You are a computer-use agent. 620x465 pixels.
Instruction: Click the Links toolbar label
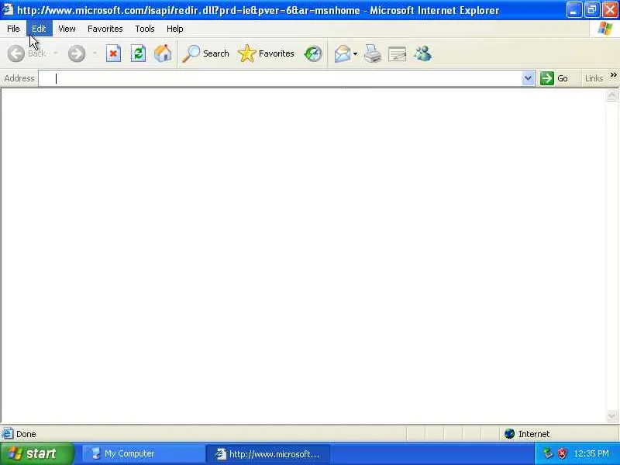pyautogui.click(x=594, y=78)
